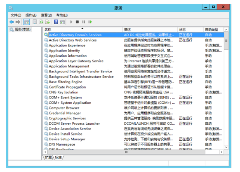240x172 pixels.
Task: Select the Computer Browser service row
Action: click(x=133, y=108)
